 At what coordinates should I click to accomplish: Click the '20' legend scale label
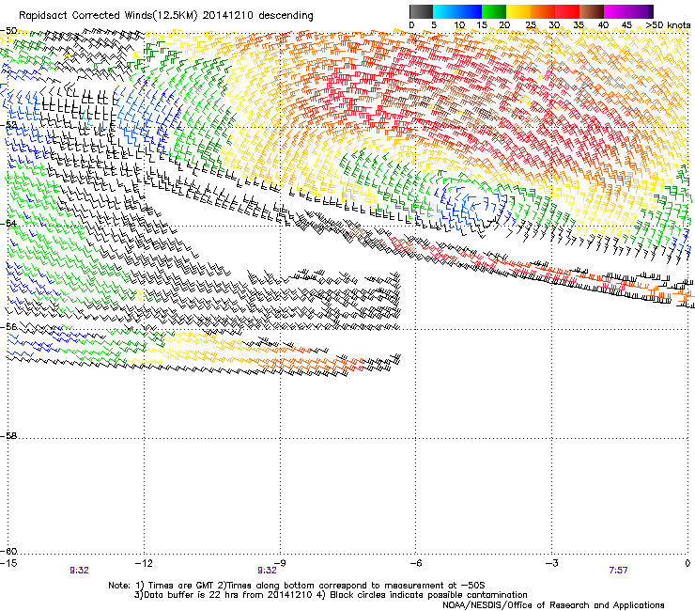click(505, 25)
